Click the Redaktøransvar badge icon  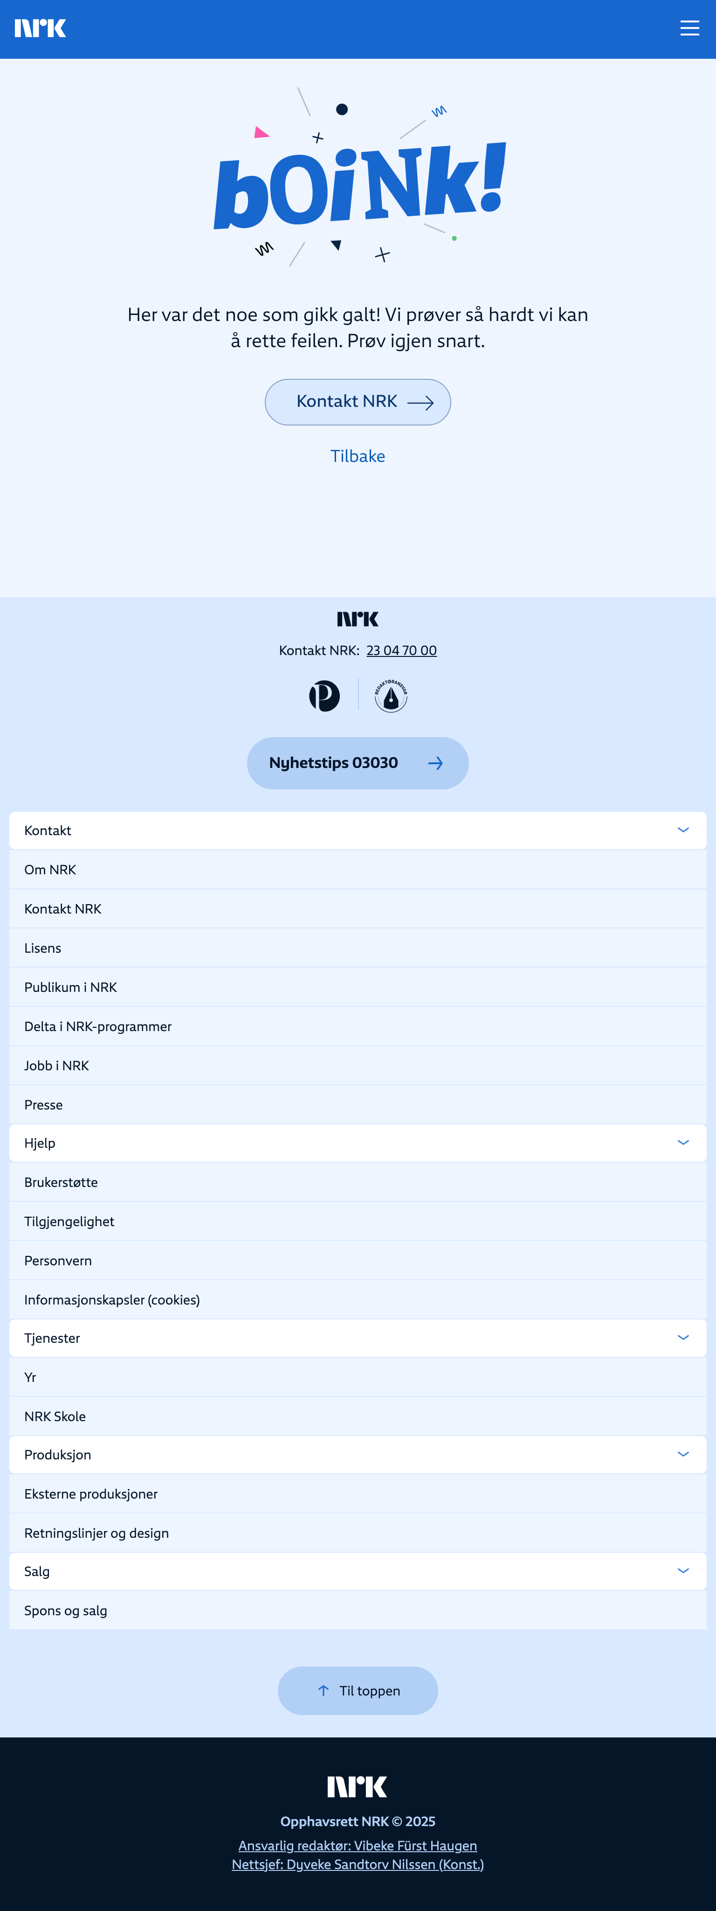[x=391, y=696]
